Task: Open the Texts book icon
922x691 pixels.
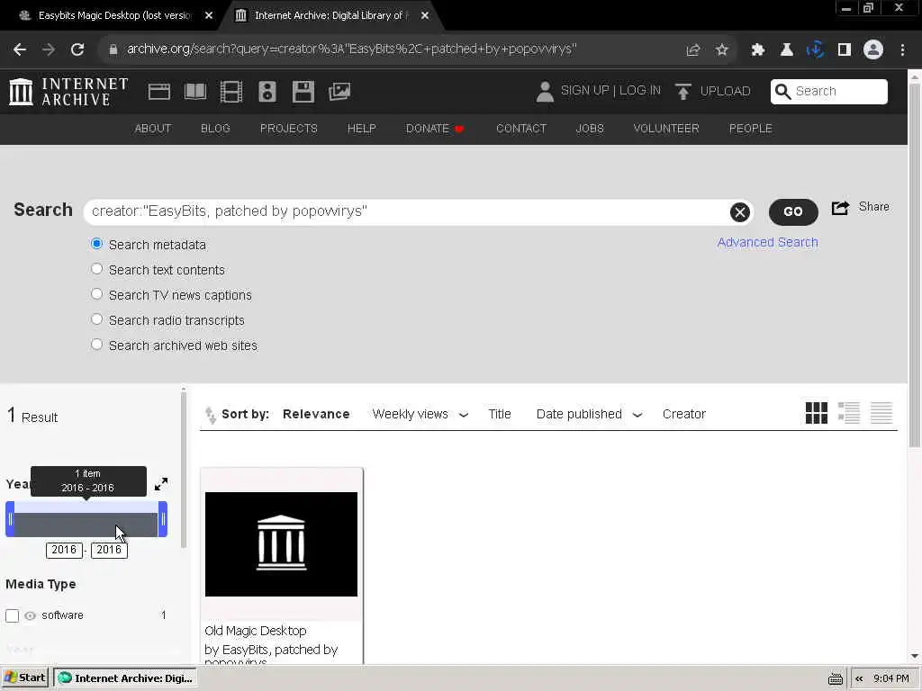Action: click(x=195, y=92)
